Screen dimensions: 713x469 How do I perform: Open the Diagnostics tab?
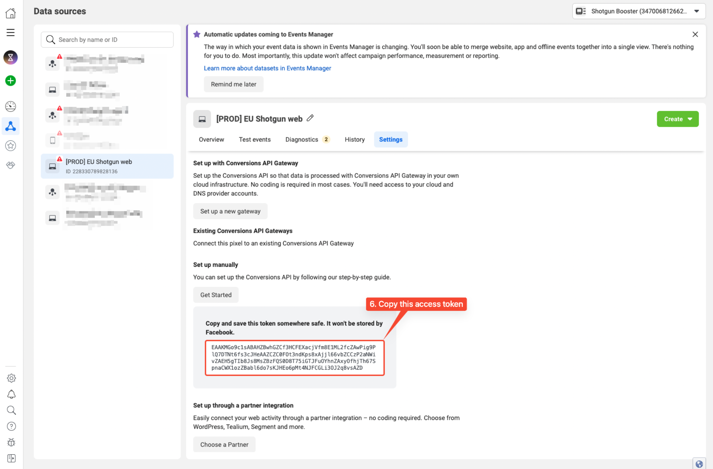click(307, 139)
